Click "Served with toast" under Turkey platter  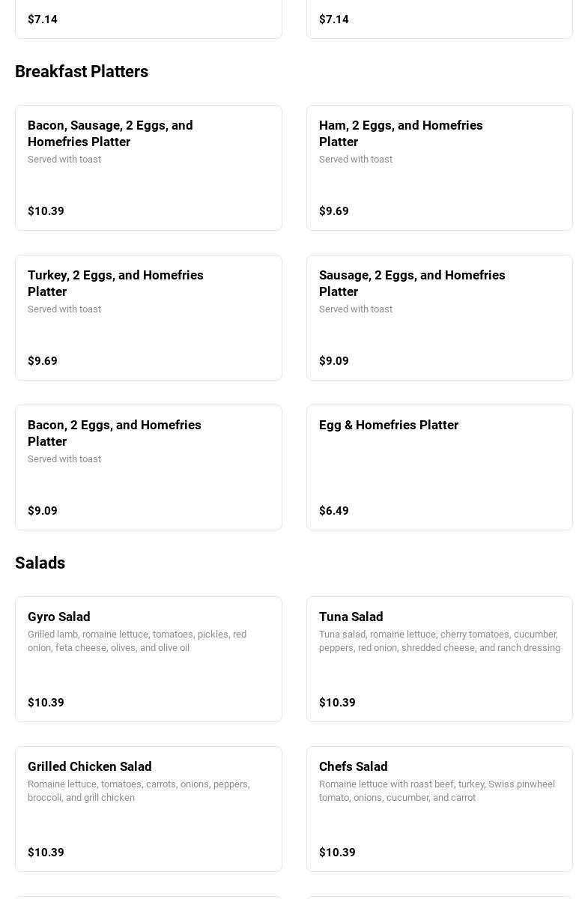coord(64,309)
